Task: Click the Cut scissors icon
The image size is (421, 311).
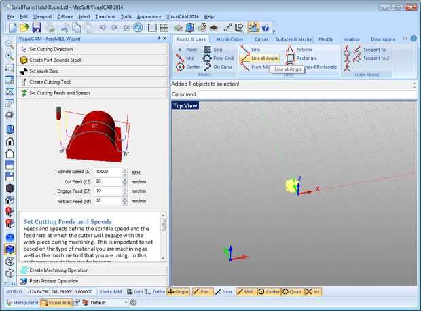Action: click(x=65, y=27)
